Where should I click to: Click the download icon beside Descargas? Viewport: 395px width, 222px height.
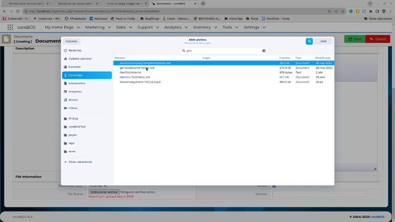[65, 75]
